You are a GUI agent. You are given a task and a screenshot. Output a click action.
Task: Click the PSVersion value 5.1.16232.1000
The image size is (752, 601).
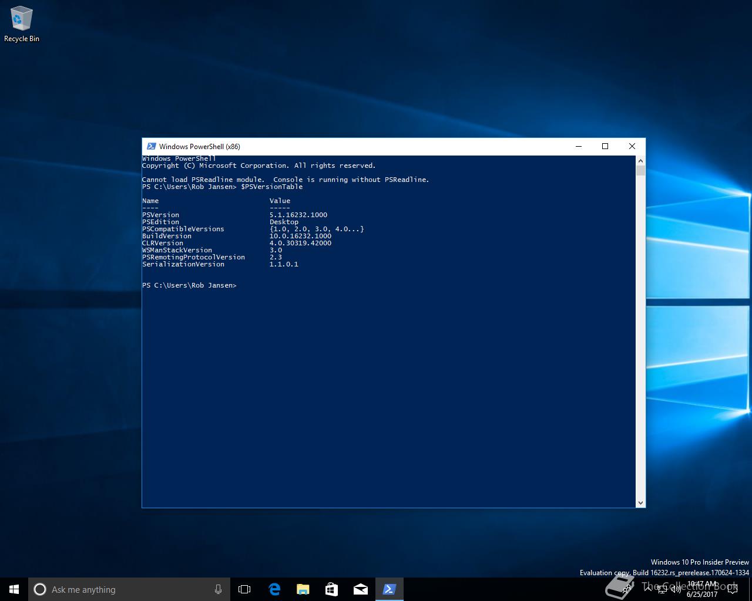coord(298,215)
